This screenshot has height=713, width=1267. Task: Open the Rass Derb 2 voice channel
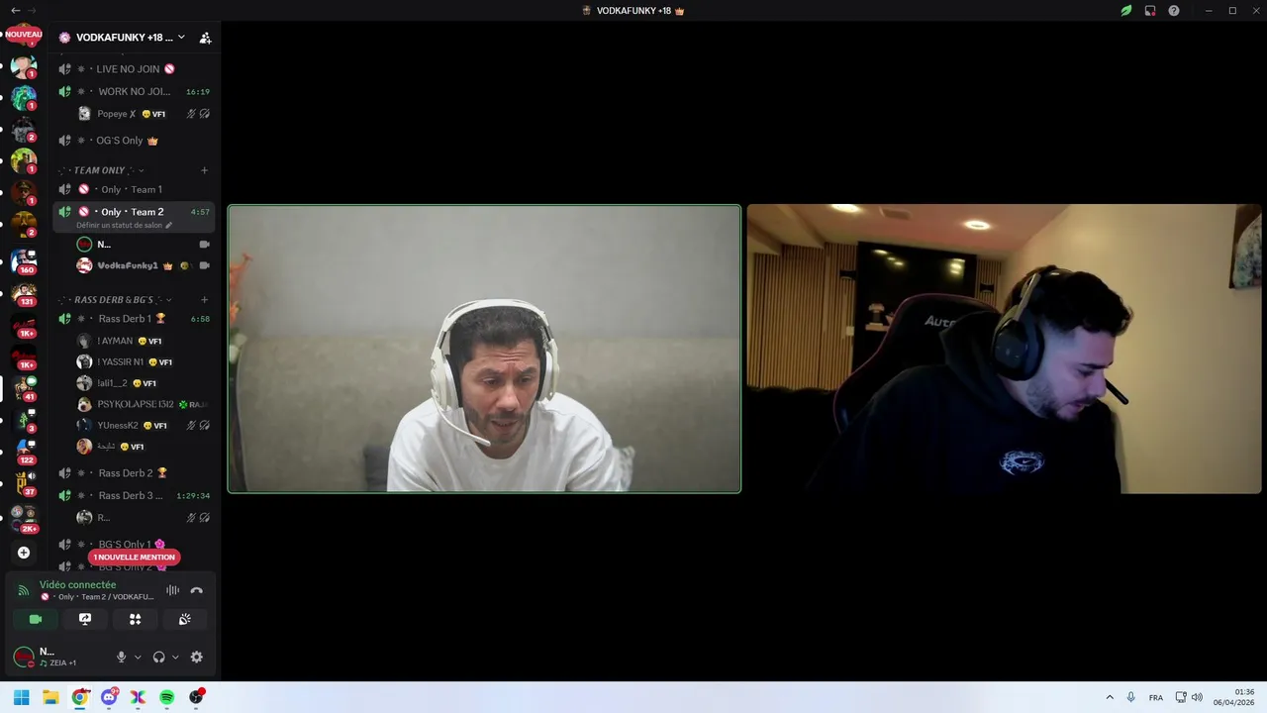click(x=134, y=473)
